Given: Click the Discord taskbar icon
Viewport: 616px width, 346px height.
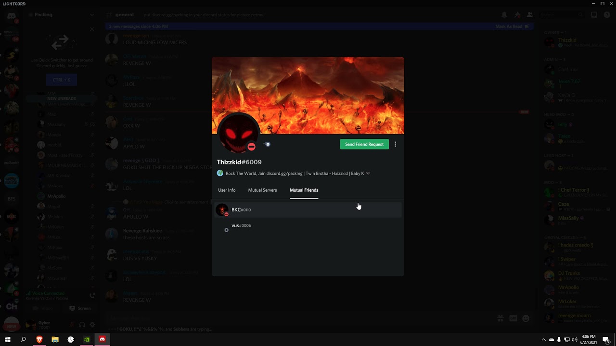Looking at the screenshot, I should click(102, 339).
